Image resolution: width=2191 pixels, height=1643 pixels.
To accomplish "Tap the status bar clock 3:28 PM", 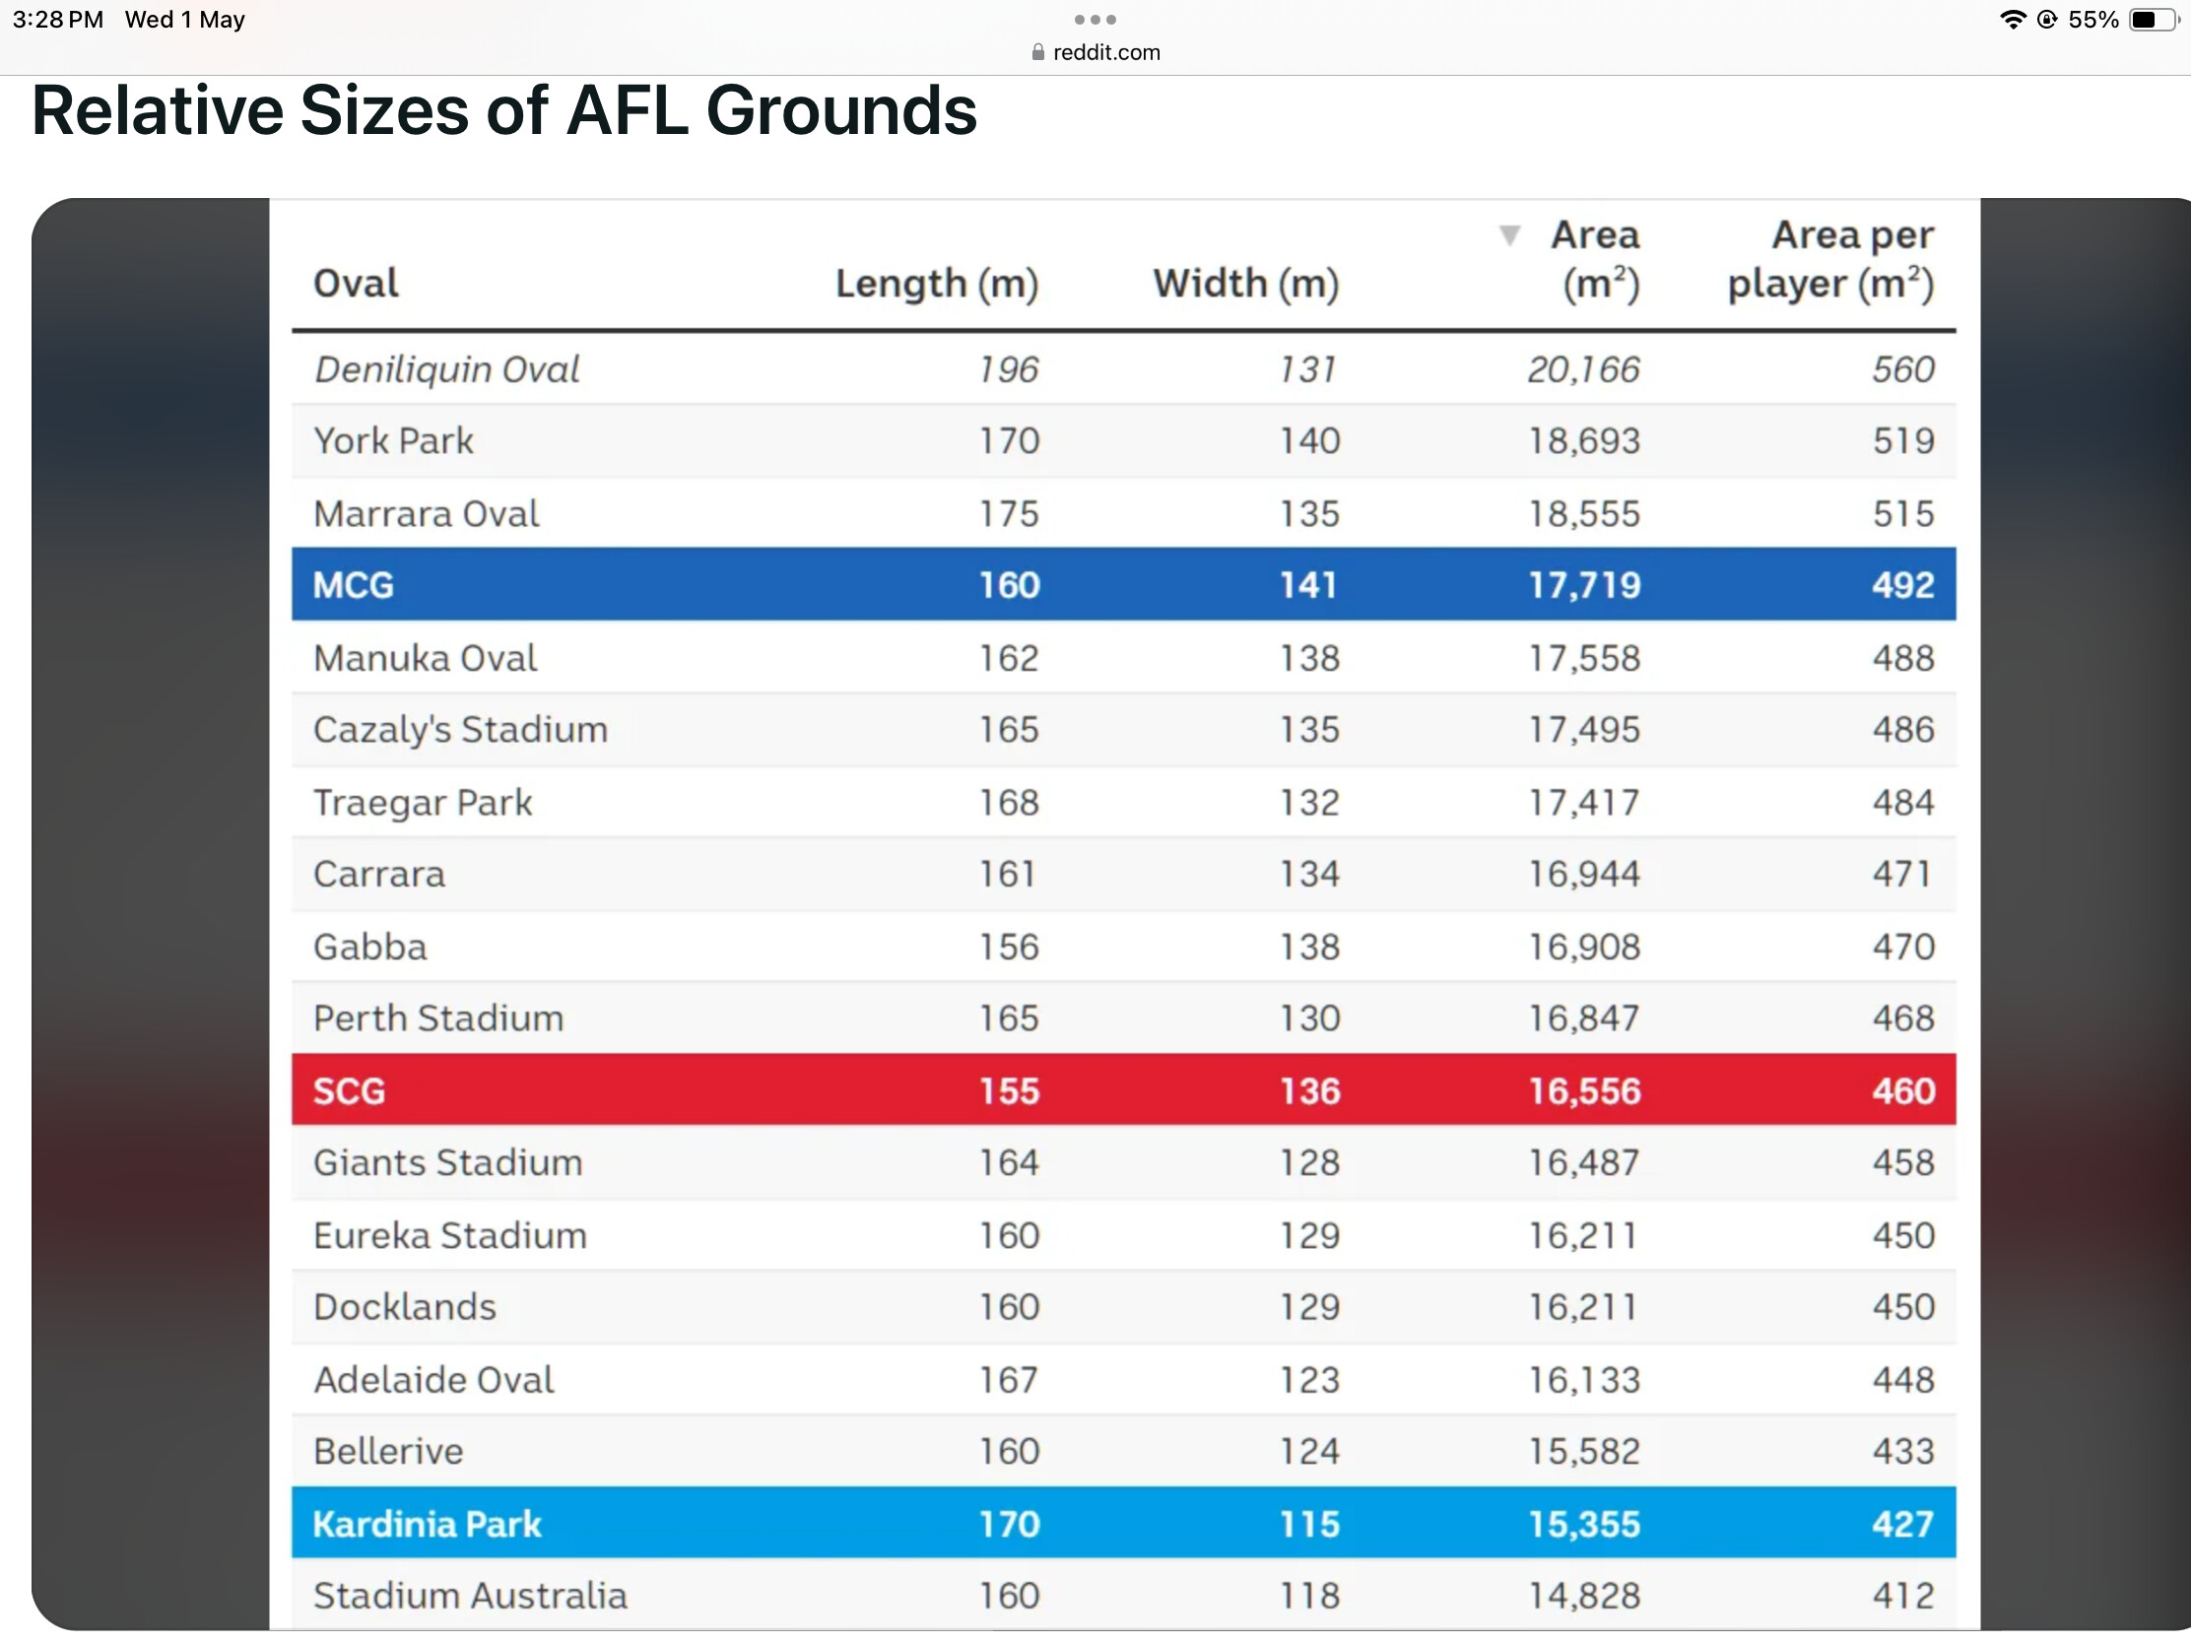I will pyautogui.click(x=57, y=20).
